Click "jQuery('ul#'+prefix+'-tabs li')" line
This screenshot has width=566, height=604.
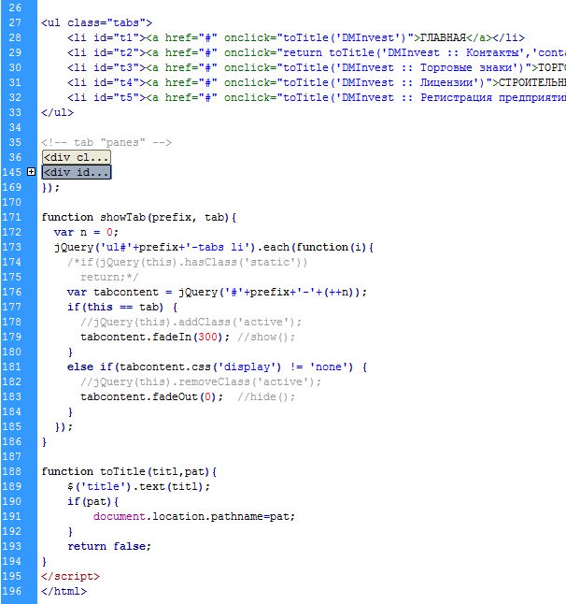[214, 247]
